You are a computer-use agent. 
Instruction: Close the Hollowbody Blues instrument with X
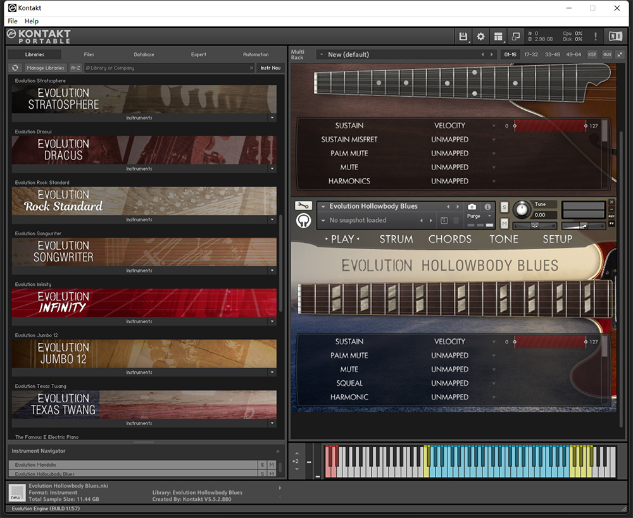tap(611, 202)
